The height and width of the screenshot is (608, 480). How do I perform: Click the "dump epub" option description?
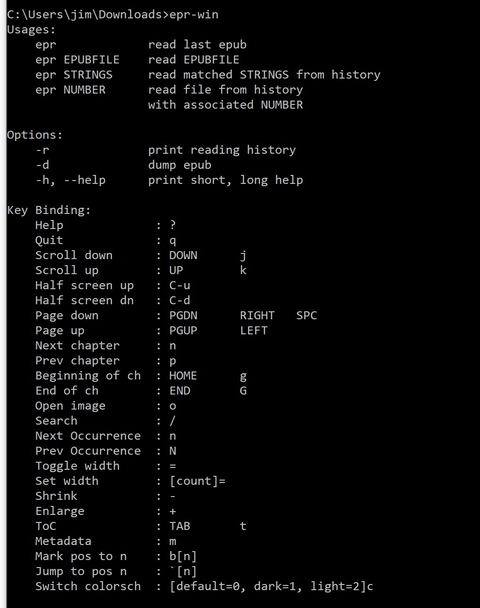(180, 165)
